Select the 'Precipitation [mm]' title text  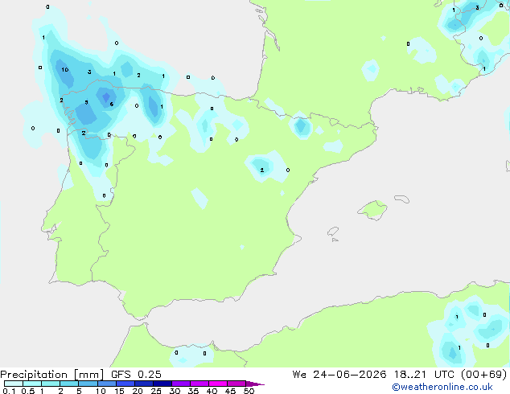(x=52, y=375)
